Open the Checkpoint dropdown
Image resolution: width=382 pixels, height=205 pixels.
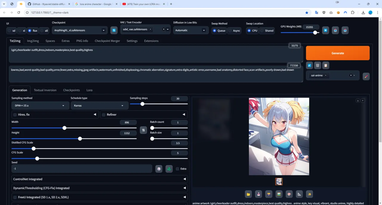pos(80,30)
